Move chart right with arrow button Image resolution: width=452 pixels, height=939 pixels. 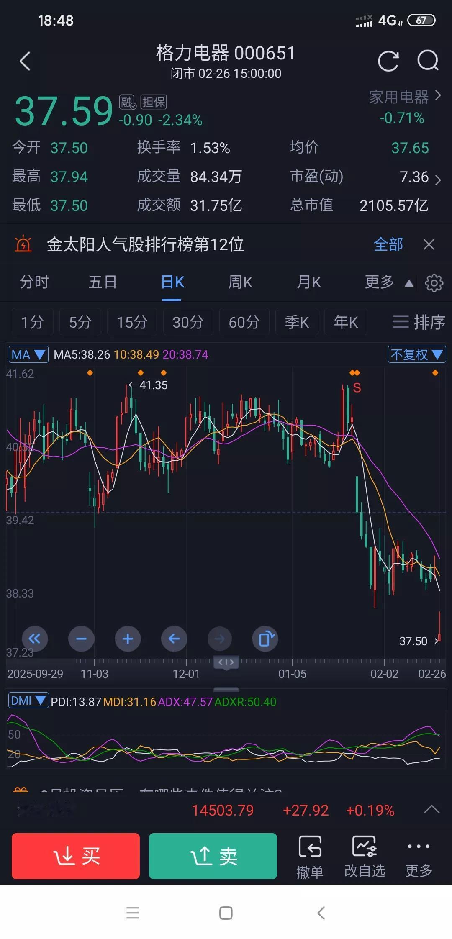click(220, 639)
